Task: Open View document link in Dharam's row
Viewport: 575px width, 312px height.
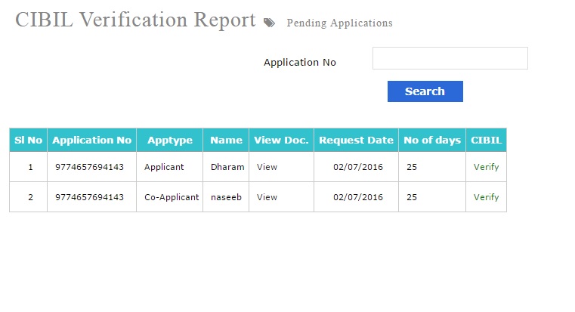Action: click(267, 167)
